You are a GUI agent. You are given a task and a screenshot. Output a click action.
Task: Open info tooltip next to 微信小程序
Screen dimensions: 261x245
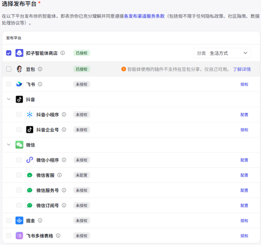pyautogui.click(x=64, y=160)
